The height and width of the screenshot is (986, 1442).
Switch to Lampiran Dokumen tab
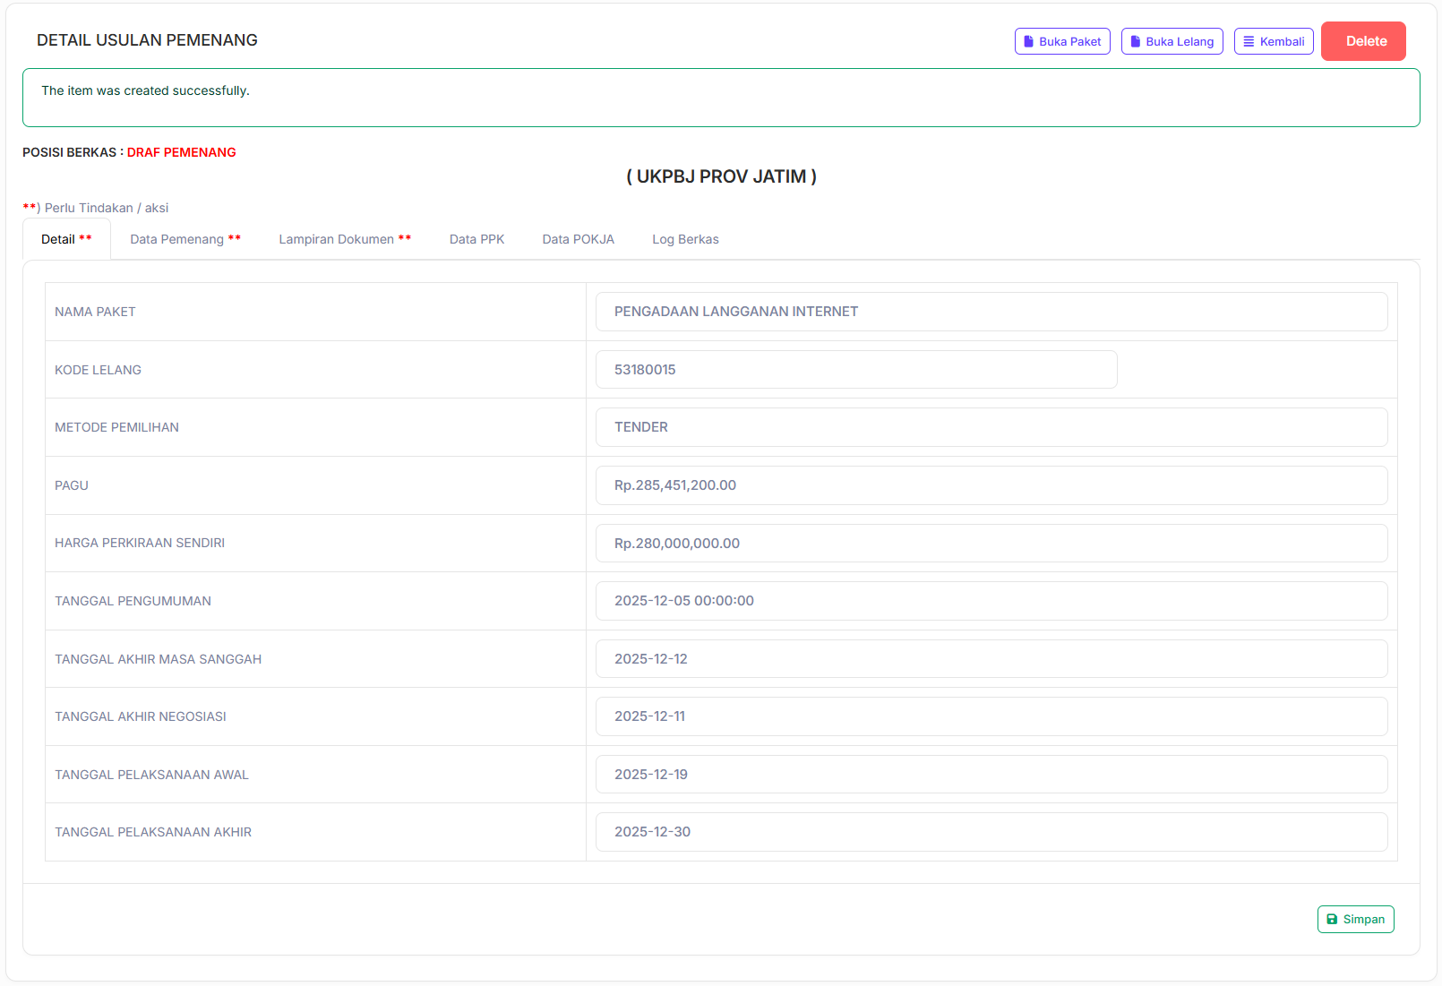coord(344,239)
